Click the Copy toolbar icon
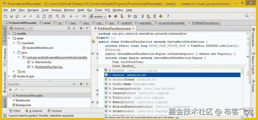 tap(44, 16)
